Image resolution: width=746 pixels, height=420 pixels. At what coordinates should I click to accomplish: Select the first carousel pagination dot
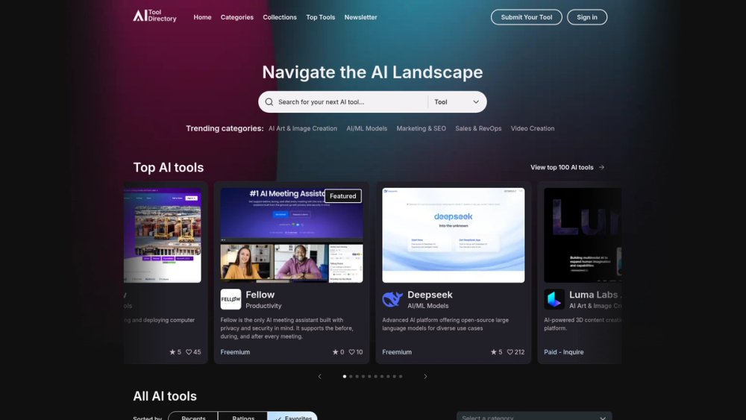pos(345,376)
